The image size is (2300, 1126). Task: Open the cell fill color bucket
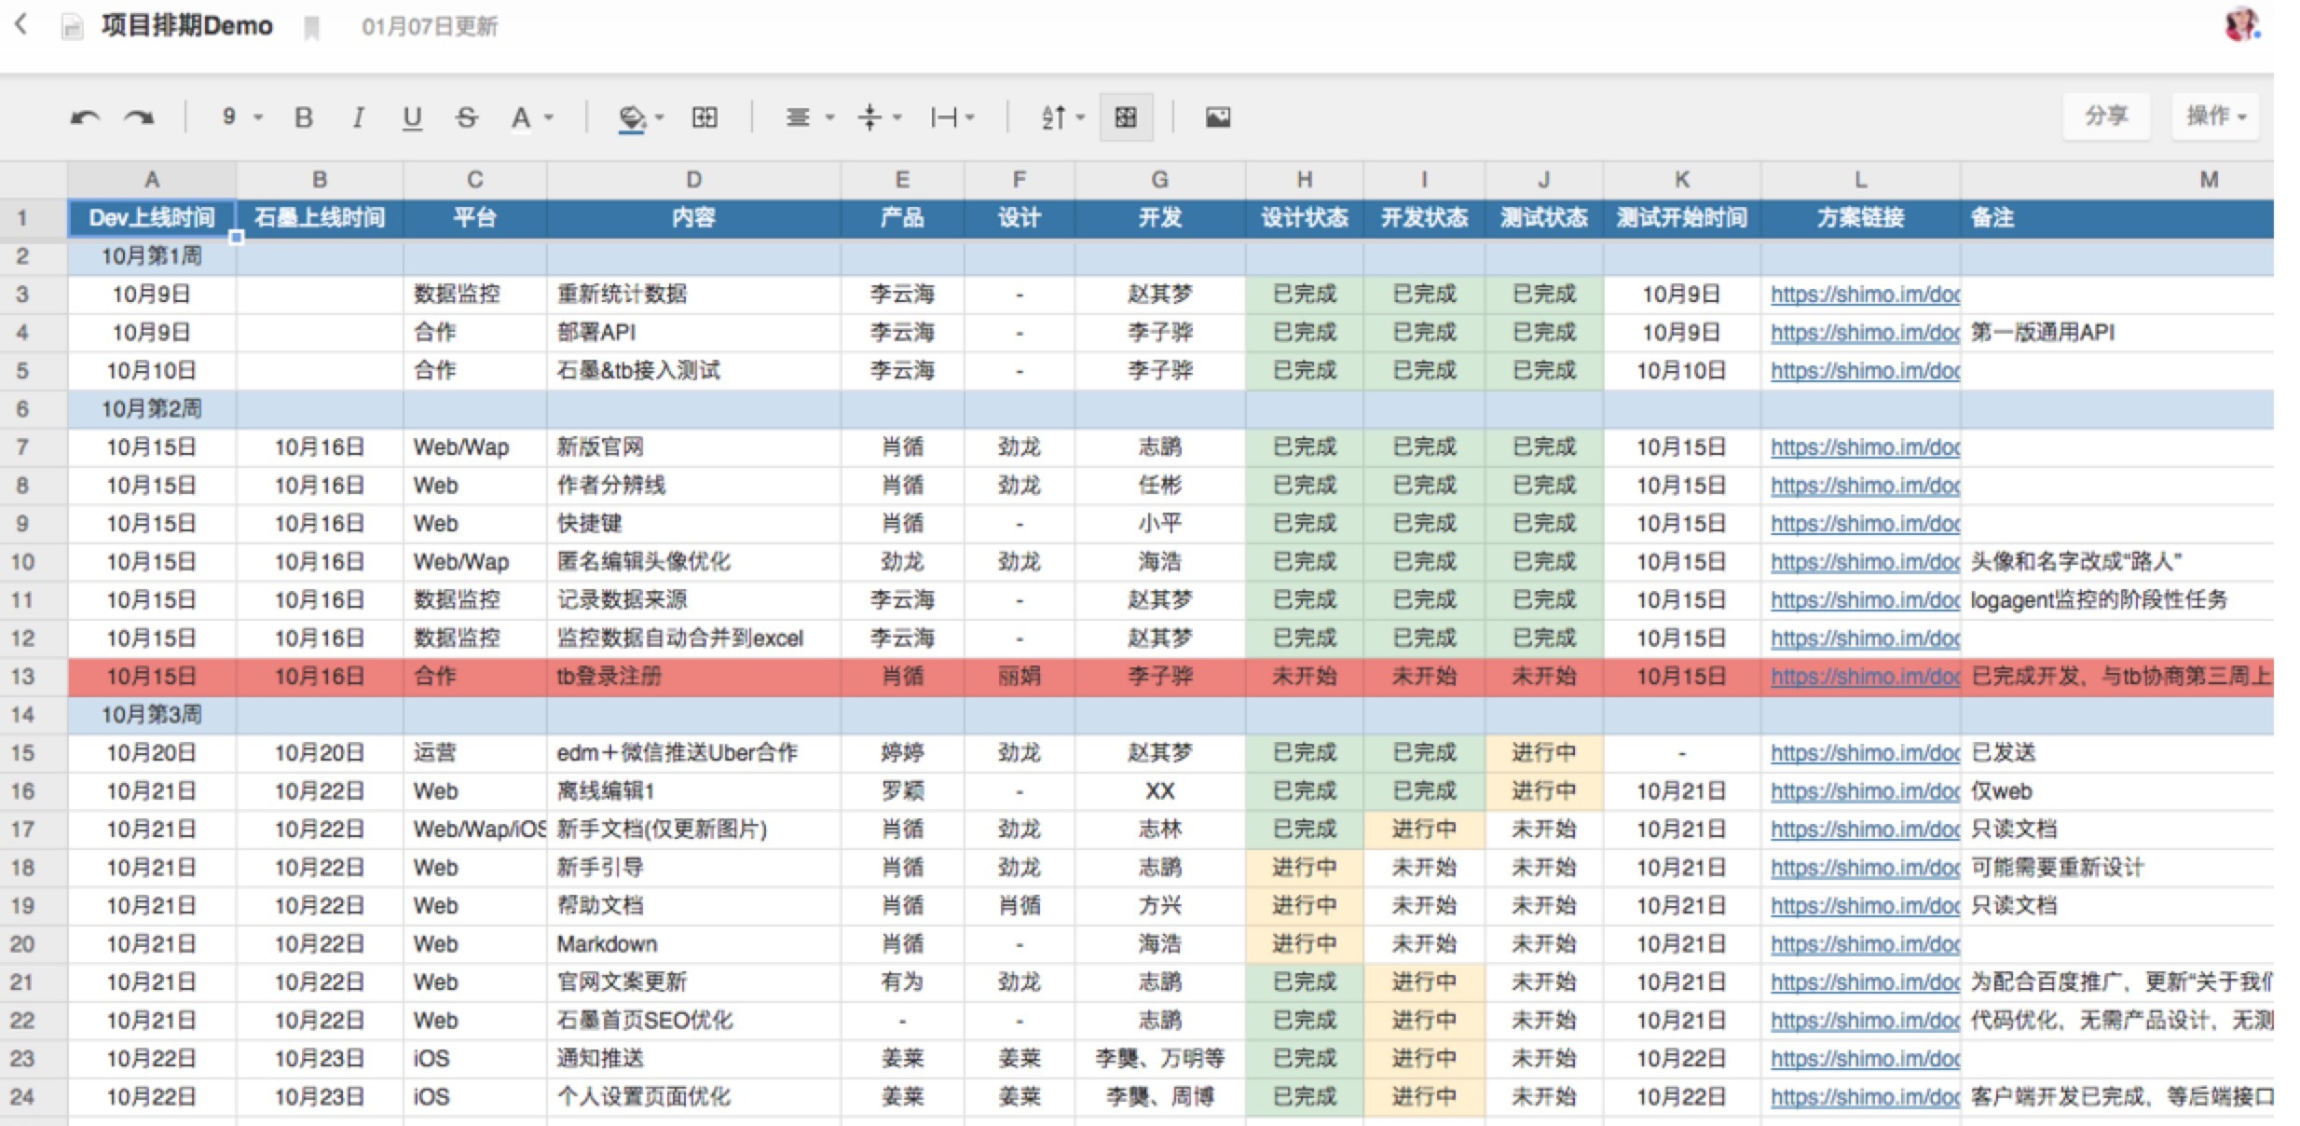[x=632, y=117]
